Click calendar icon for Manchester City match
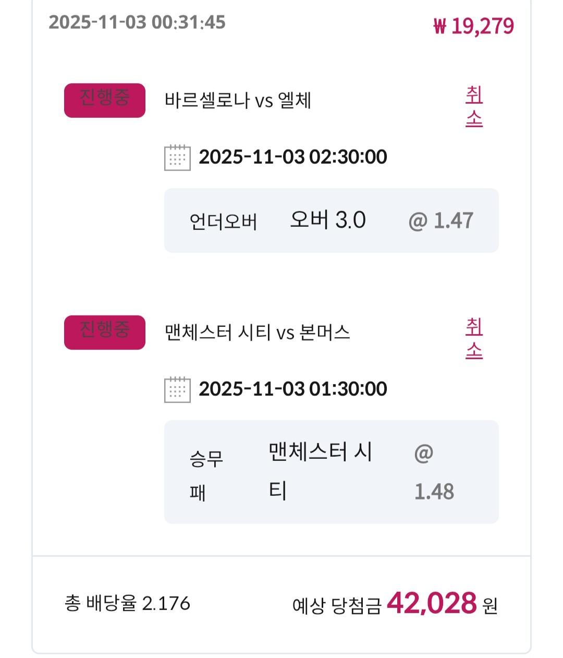This screenshot has width=563, height=658. [177, 389]
